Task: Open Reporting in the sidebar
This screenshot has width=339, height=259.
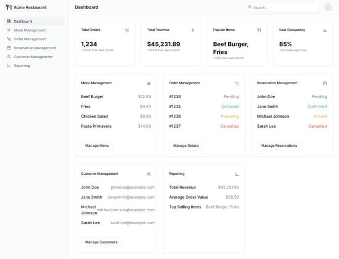Action: click(34, 66)
